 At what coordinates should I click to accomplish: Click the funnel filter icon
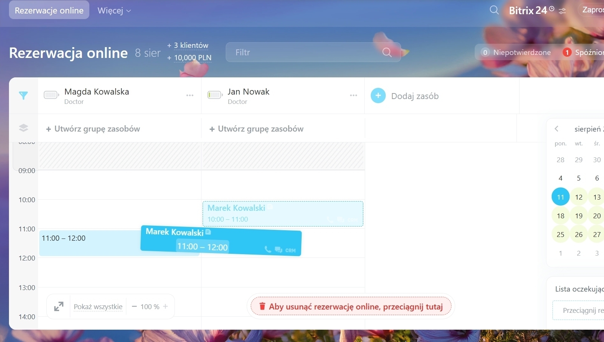pos(23,96)
